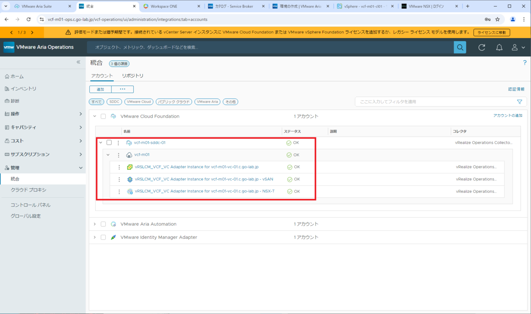Reload the page in the browser

pyautogui.click(x=29, y=19)
